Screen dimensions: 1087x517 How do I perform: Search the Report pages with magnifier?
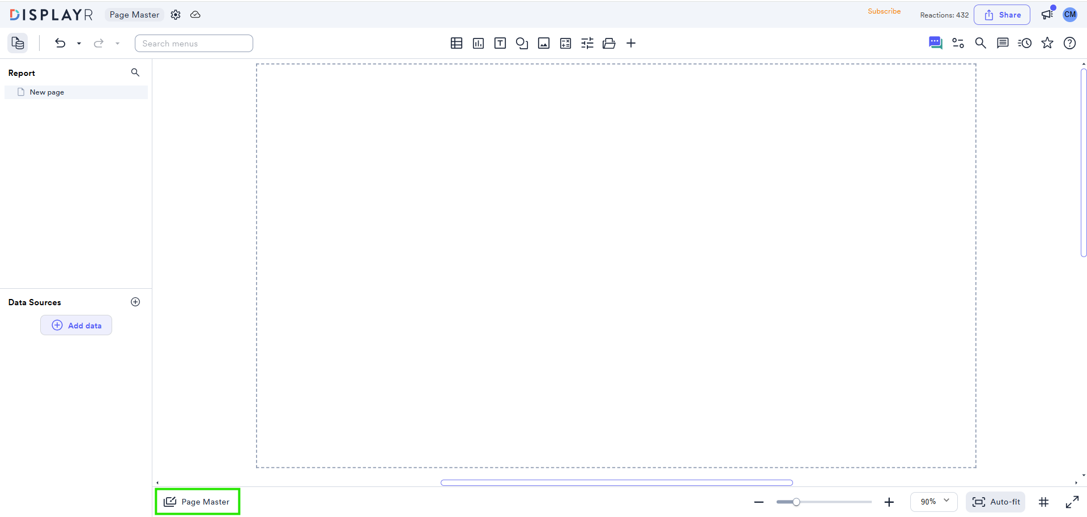[x=135, y=72]
